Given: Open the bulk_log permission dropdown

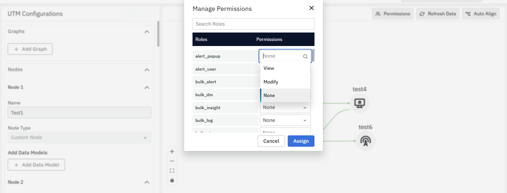Looking at the screenshot, I should tap(285, 120).
